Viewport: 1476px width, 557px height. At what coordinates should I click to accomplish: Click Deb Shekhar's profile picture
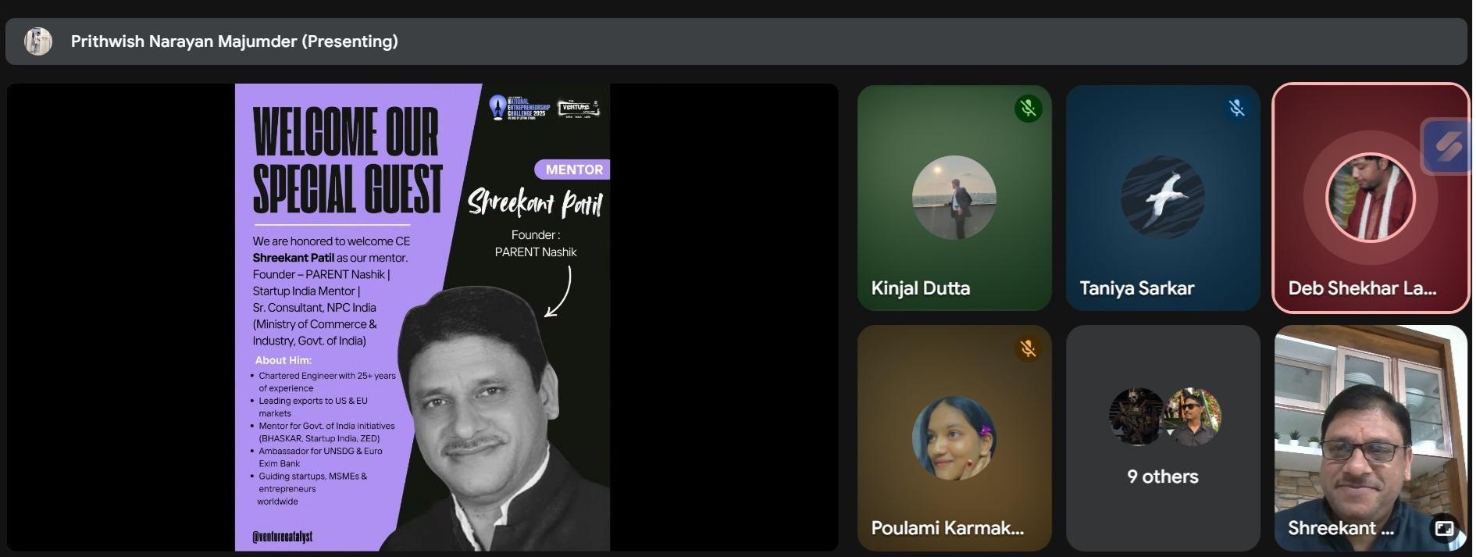tap(1371, 198)
